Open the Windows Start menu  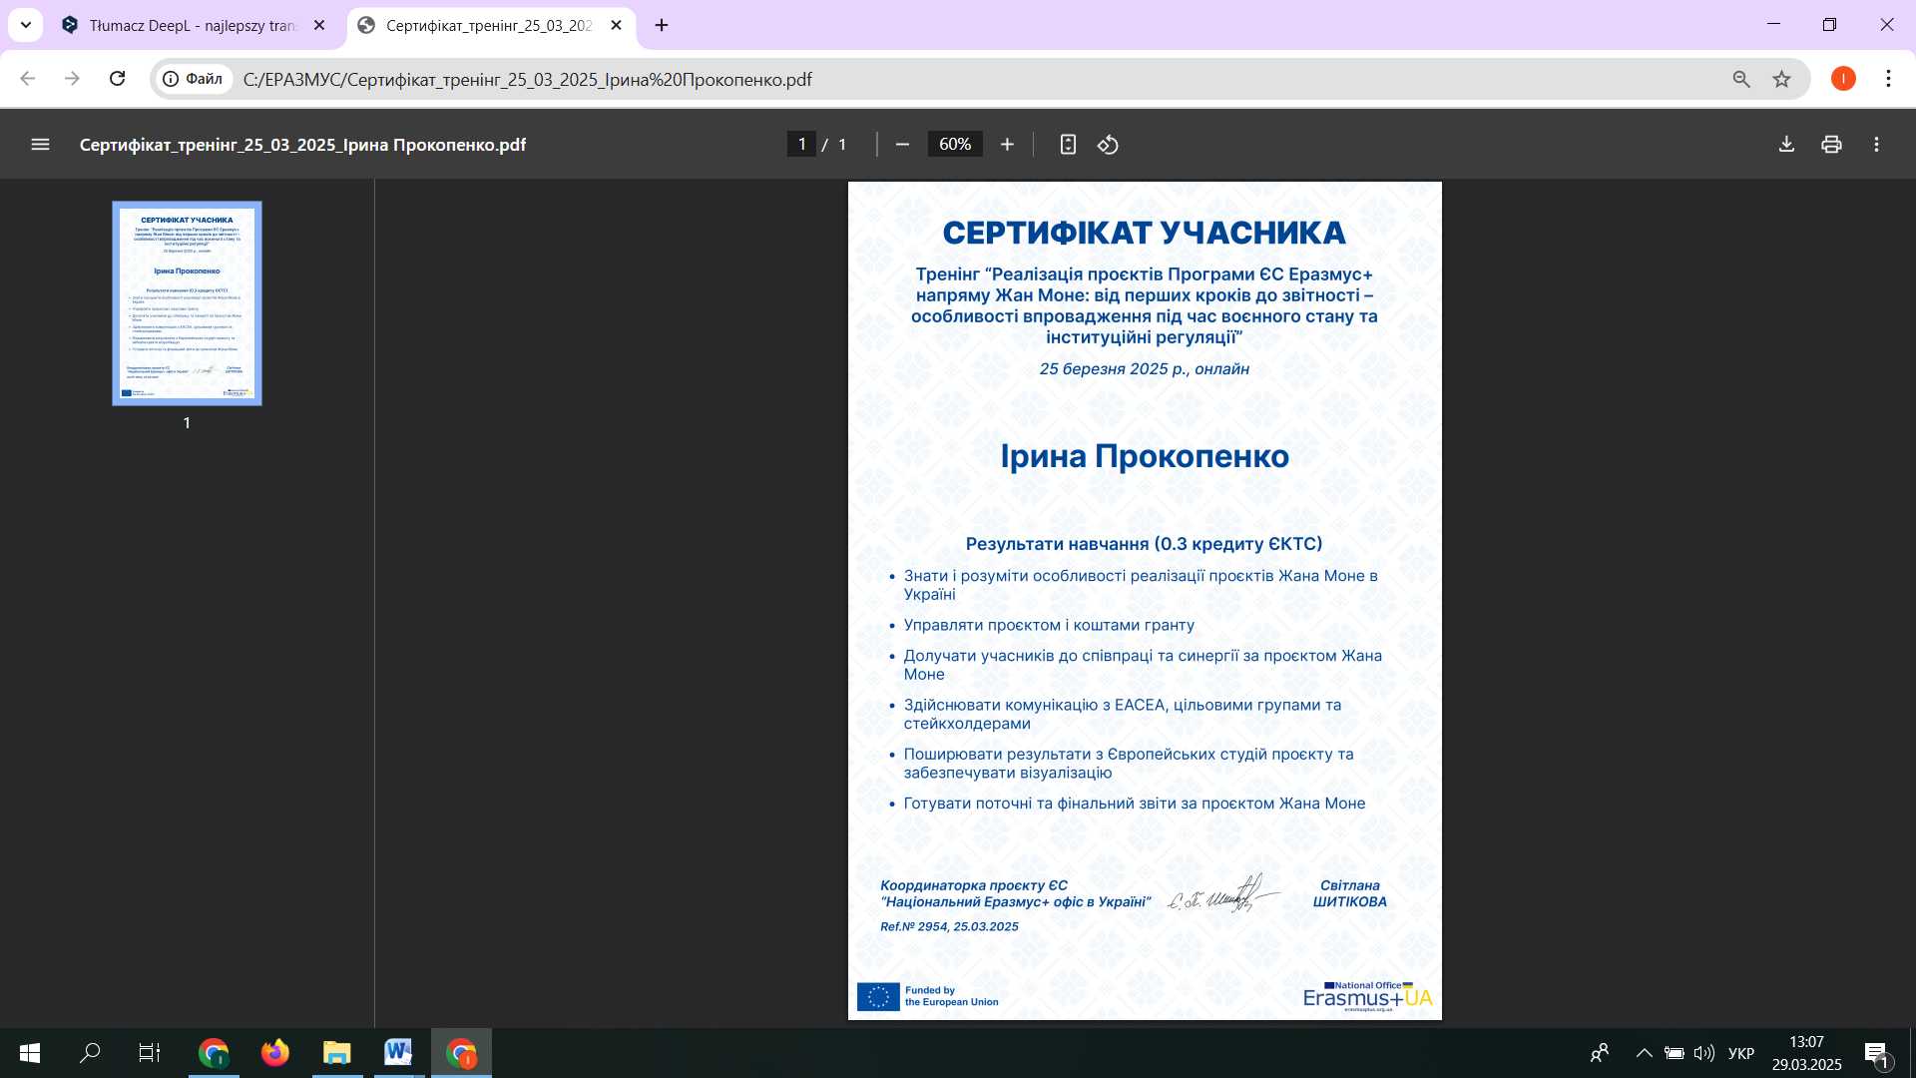(x=30, y=1053)
